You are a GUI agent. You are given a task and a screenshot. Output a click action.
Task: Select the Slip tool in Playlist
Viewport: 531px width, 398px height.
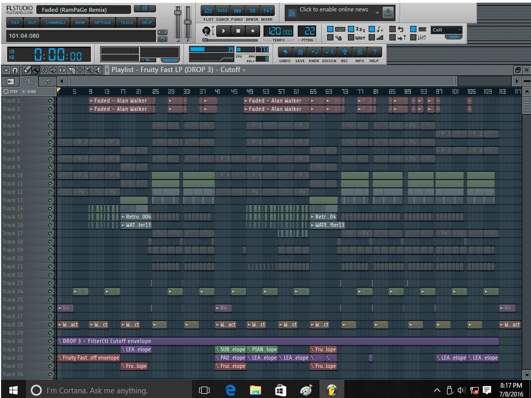tap(62, 70)
